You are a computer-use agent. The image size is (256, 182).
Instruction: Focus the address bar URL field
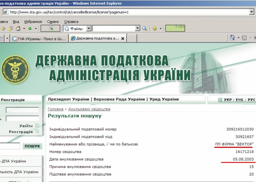(129, 12)
